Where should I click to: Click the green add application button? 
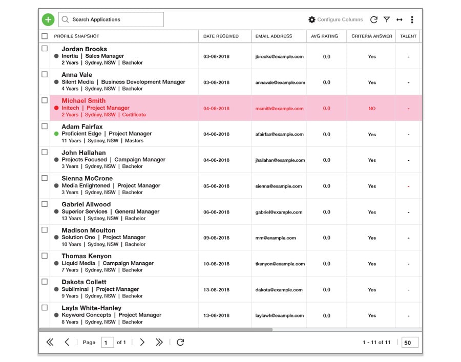click(48, 19)
